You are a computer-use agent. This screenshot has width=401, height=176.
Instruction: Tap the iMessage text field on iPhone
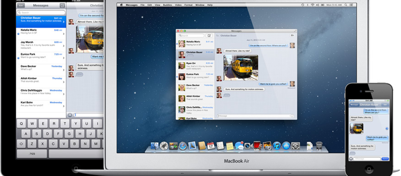(367, 159)
